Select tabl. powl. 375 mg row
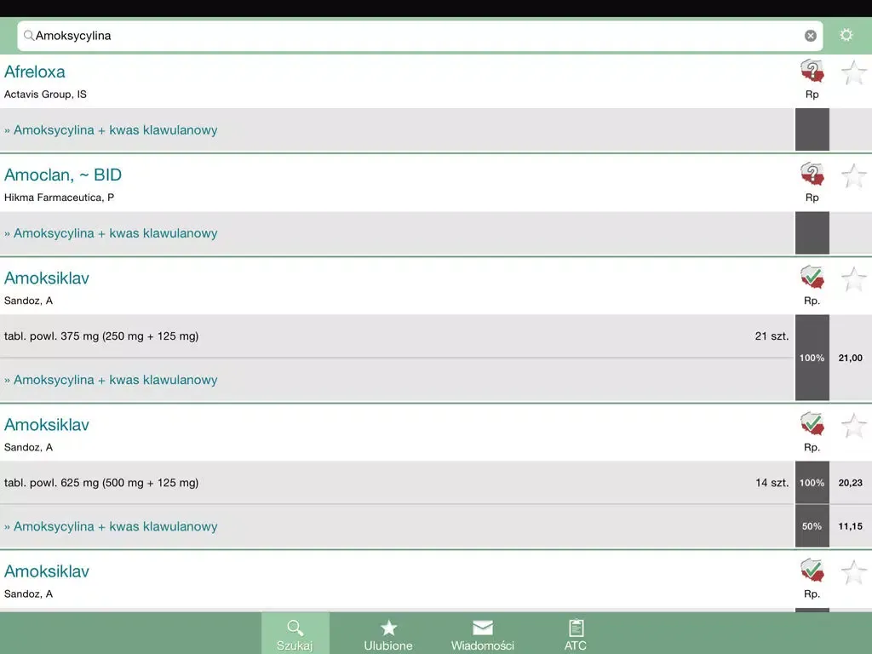872x654 pixels. click(x=397, y=336)
